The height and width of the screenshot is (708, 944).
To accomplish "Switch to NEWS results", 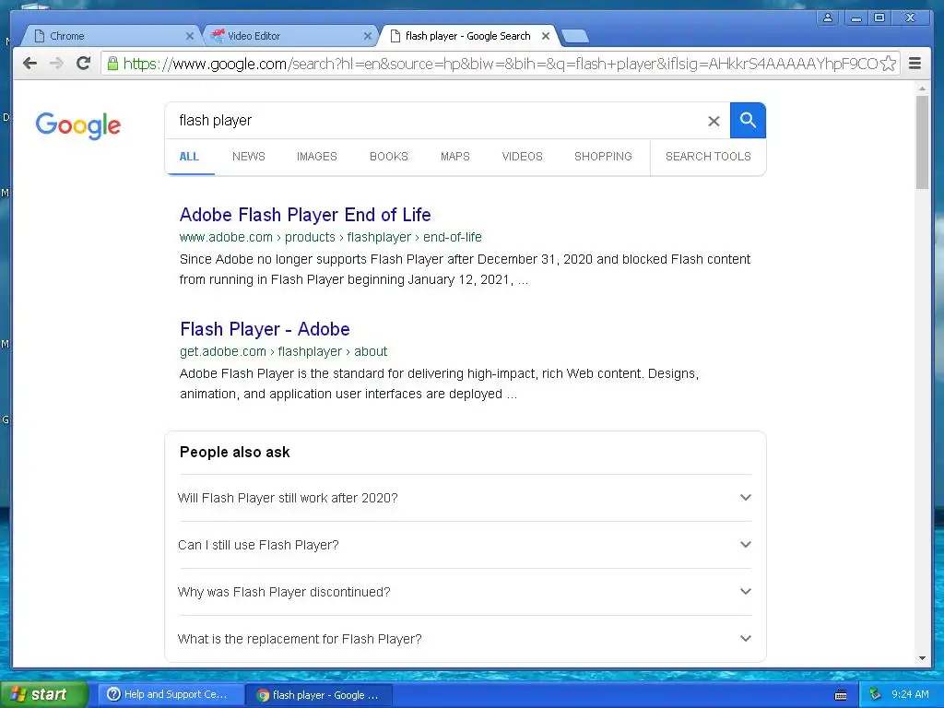I will pyautogui.click(x=249, y=157).
